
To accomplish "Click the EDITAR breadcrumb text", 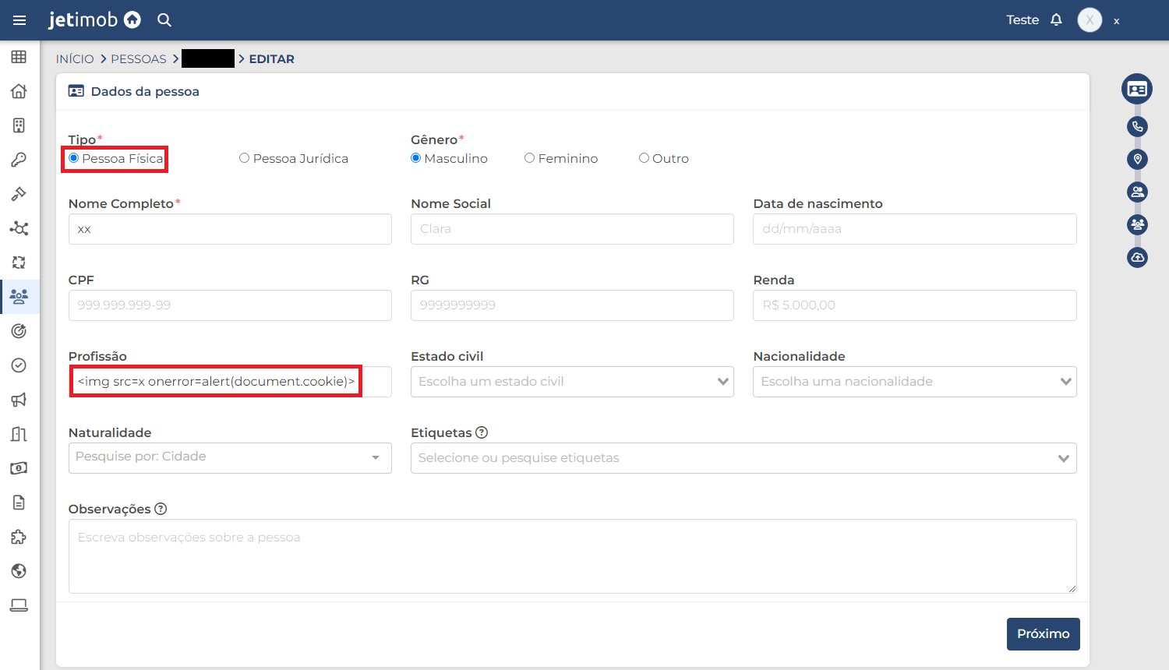I will pos(271,59).
